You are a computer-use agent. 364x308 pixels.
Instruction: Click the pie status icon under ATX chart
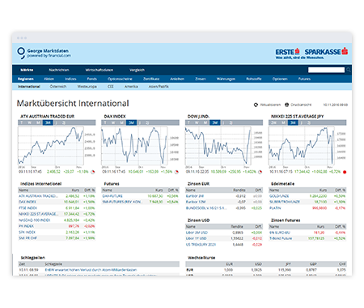click(93, 172)
